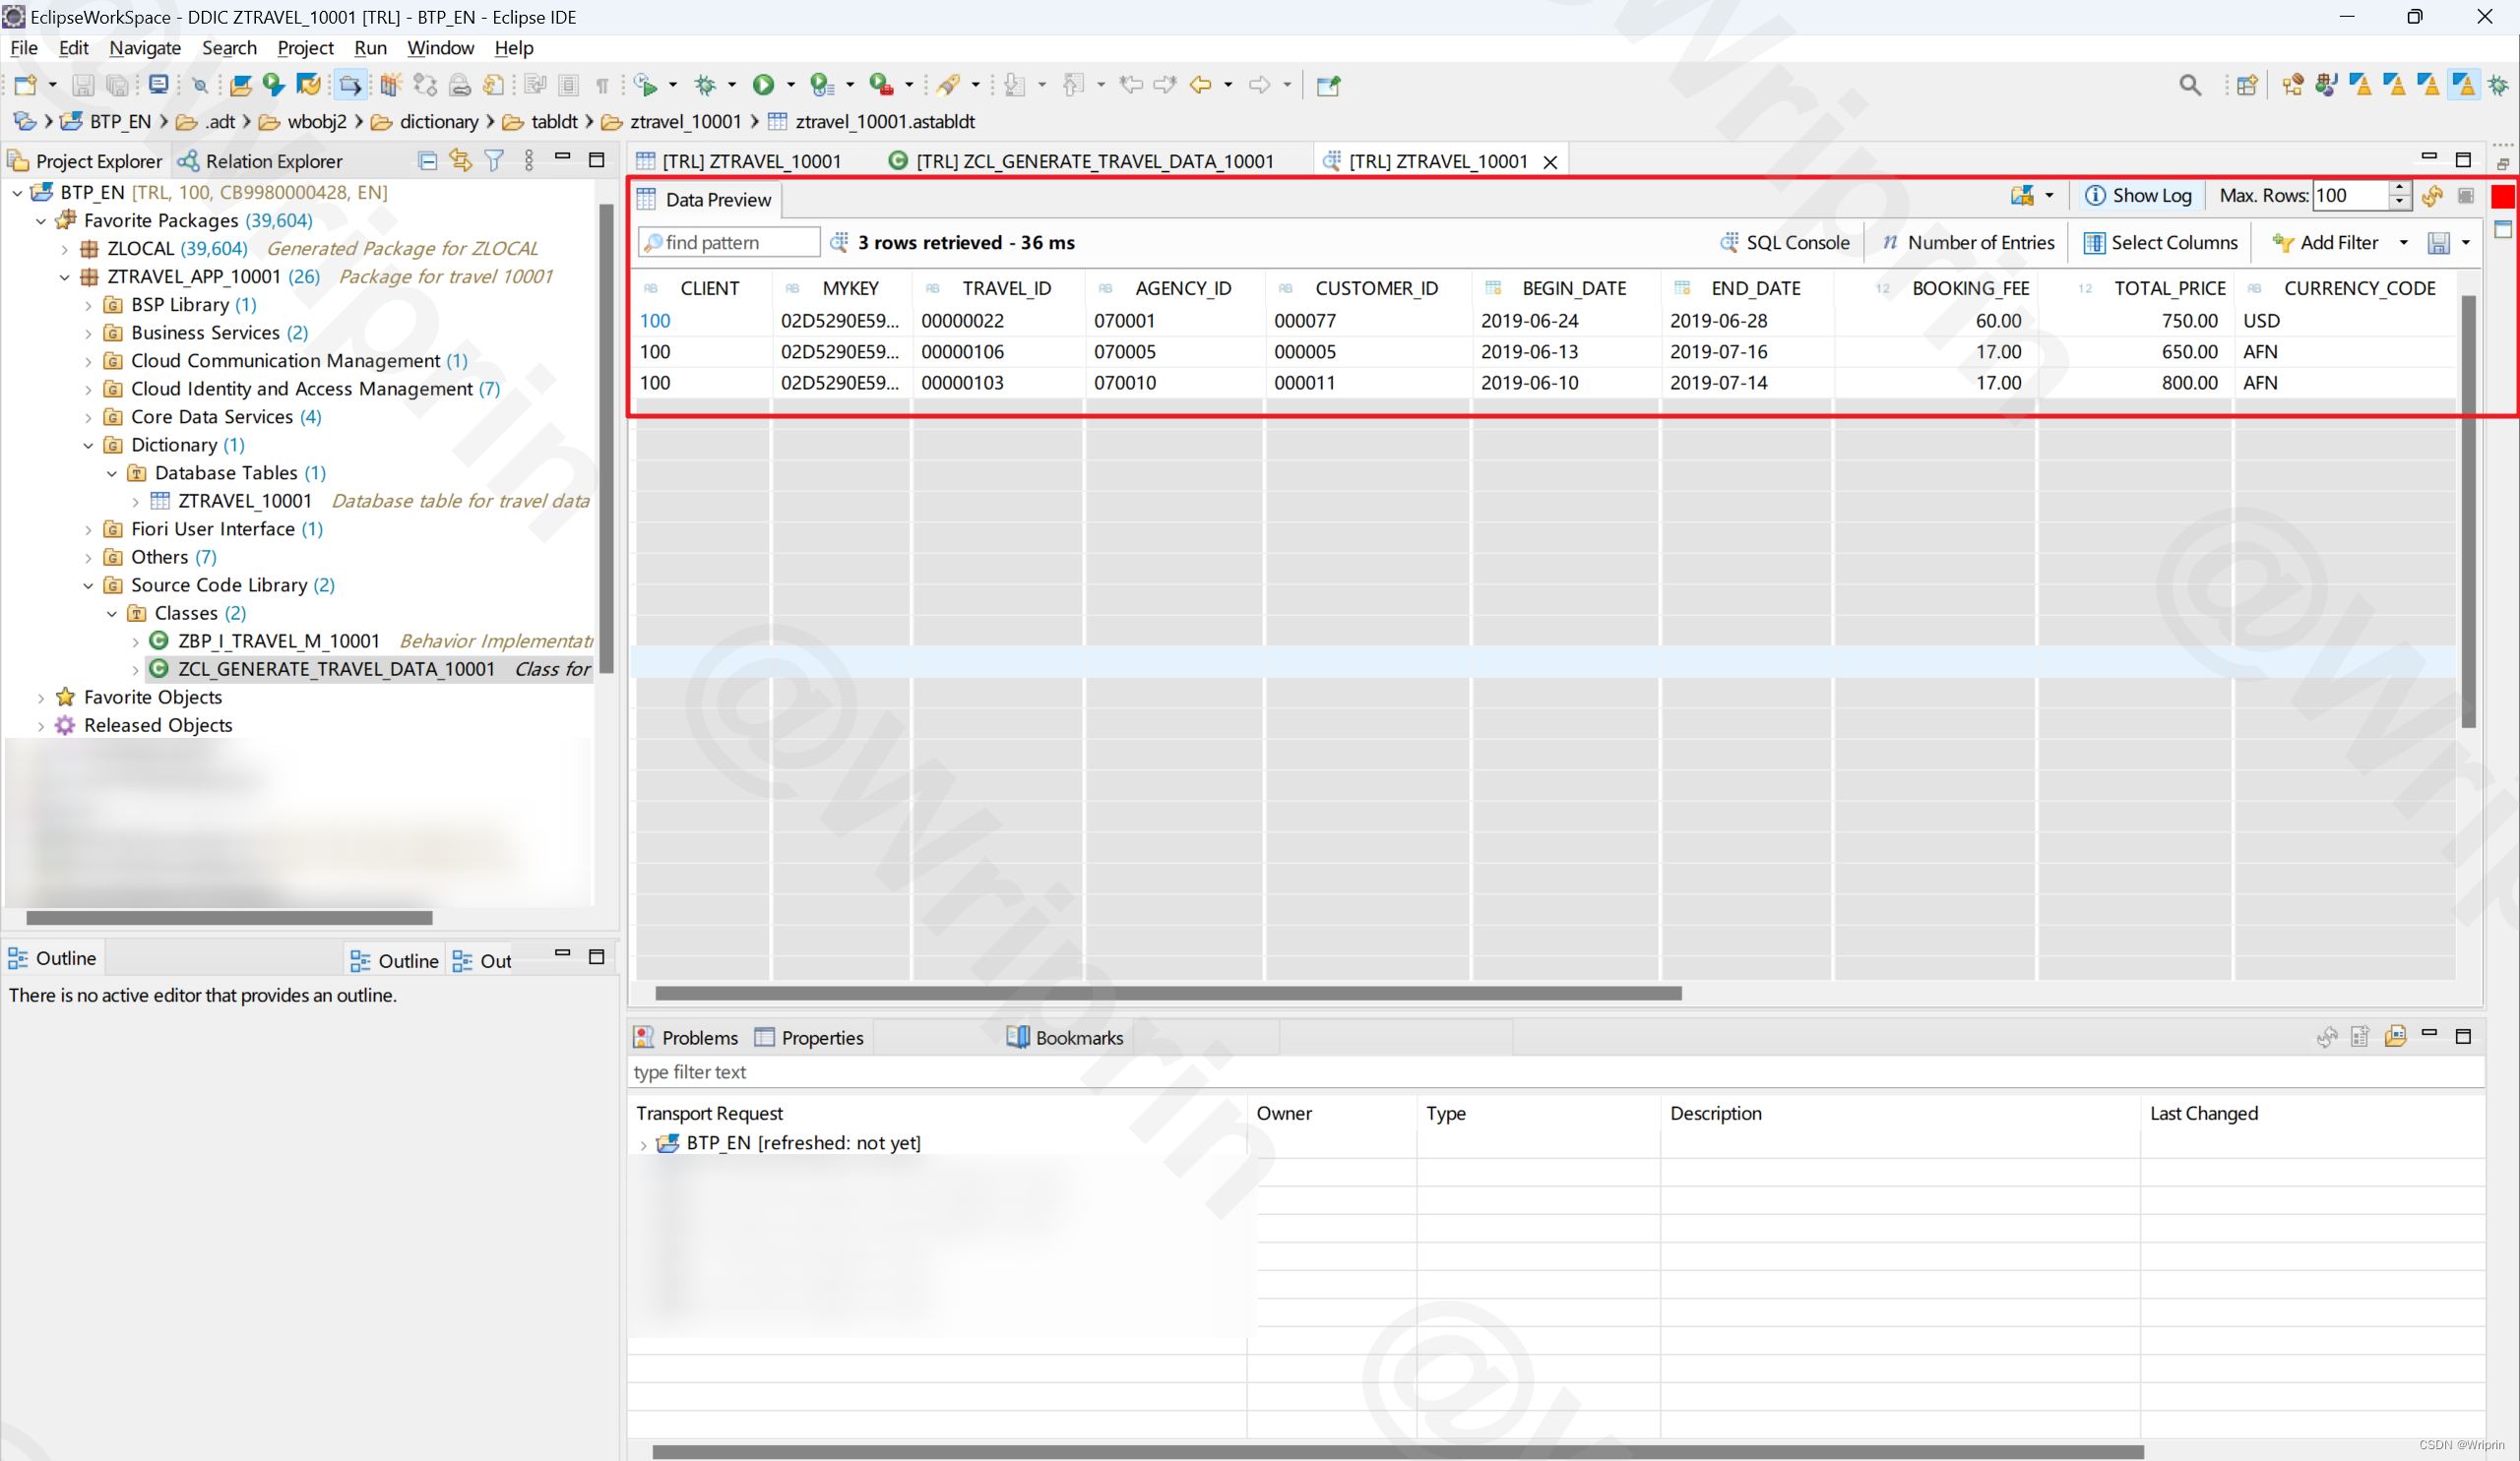This screenshot has width=2520, height=1461.
Task: Click row link 100 in CLIENT column
Action: click(658, 319)
